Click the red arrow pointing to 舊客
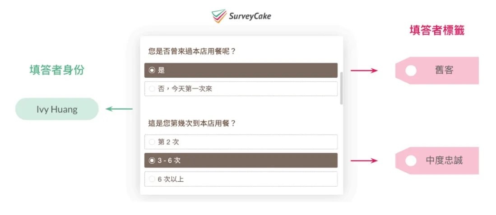 [x=364, y=70]
